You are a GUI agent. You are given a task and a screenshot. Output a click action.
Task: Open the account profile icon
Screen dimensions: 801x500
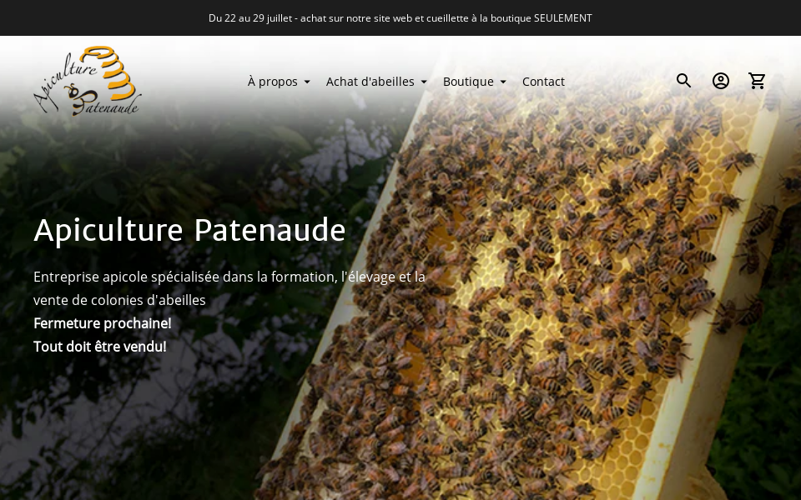point(720,81)
